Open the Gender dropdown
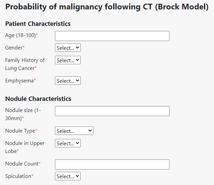Image resolution: width=214 pixels, height=185 pixels. (68, 48)
